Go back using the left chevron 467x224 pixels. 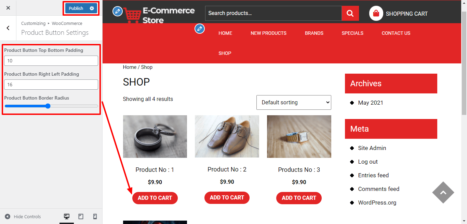click(8, 28)
